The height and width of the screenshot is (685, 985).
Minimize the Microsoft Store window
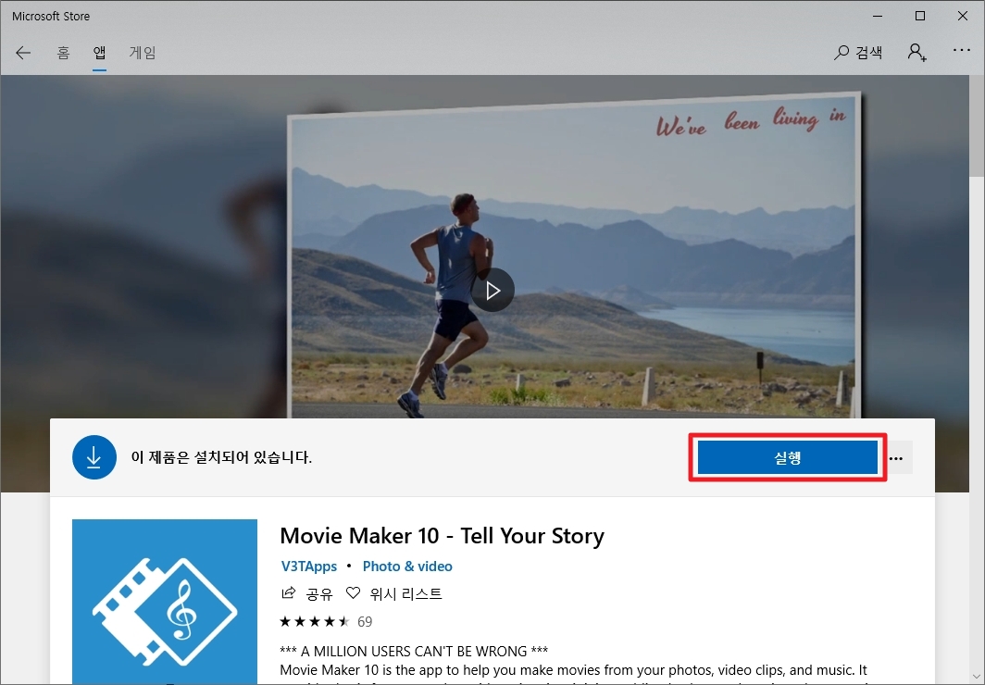878,17
